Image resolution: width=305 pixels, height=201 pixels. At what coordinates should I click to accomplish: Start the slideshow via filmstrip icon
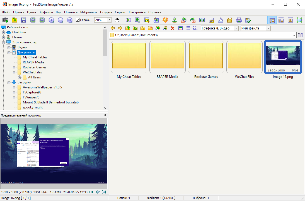click(x=128, y=20)
